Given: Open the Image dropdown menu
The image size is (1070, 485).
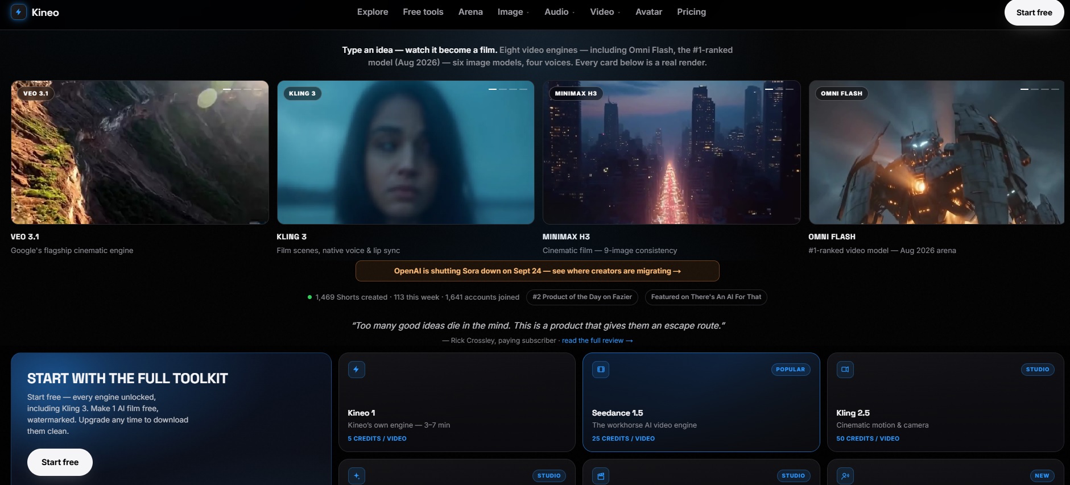Looking at the screenshot, I should click(513, 12).
